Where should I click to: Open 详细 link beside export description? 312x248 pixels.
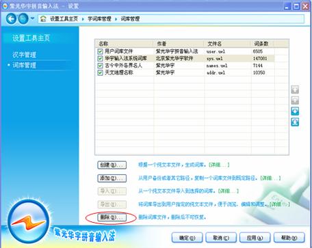280,204
